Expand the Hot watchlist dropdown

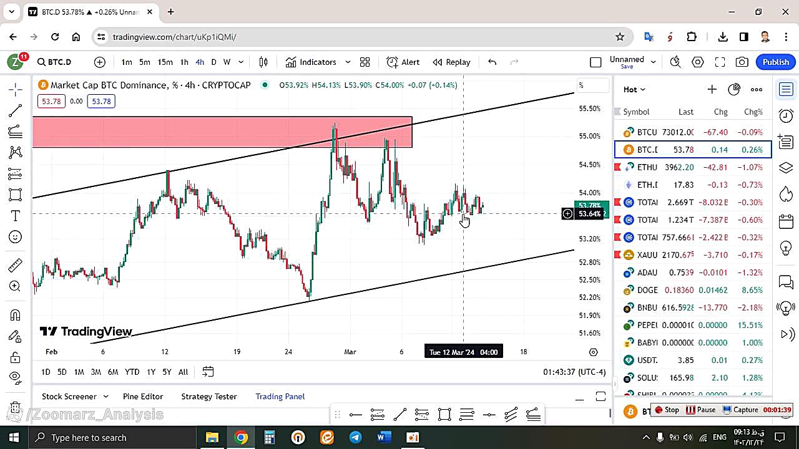634,89
